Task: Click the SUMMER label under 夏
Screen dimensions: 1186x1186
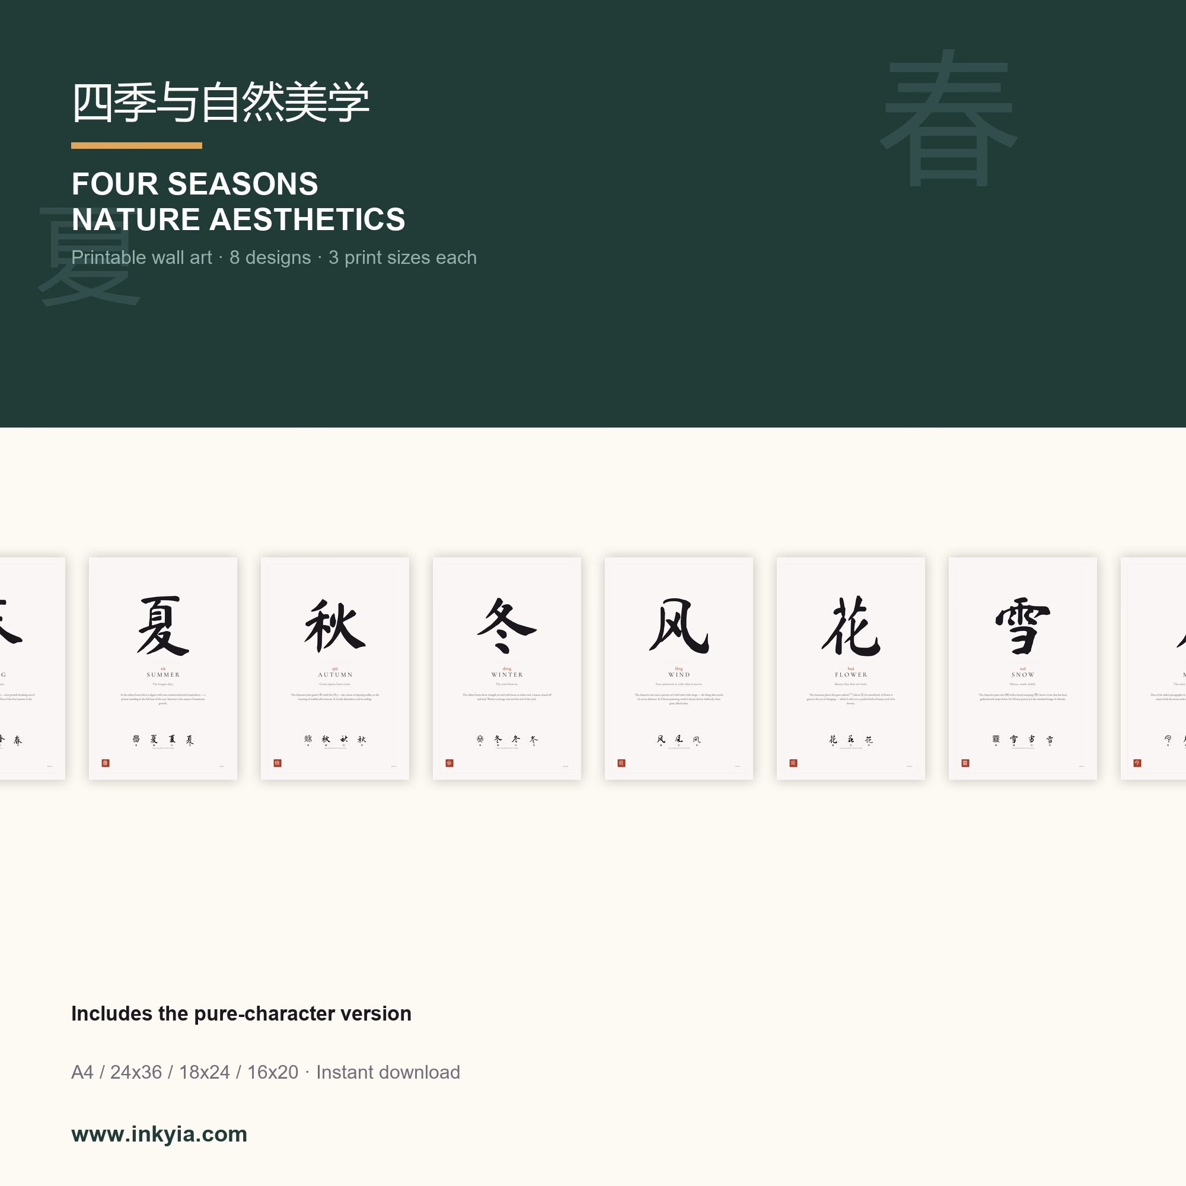Action: click(x=163, y=675)
